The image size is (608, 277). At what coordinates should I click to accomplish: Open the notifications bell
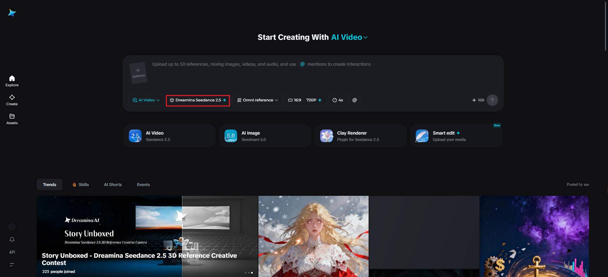[x=12, y=239]
